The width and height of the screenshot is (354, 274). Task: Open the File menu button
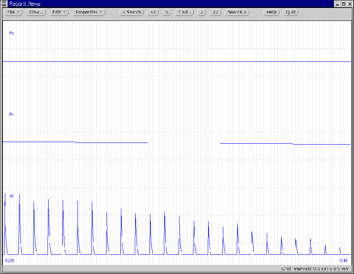tap(14, 12)
